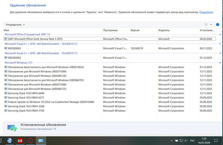This screenshot has width=223, height=145.
Task: Open notification center icon on taskbar
Action: [x=216, y=141]
